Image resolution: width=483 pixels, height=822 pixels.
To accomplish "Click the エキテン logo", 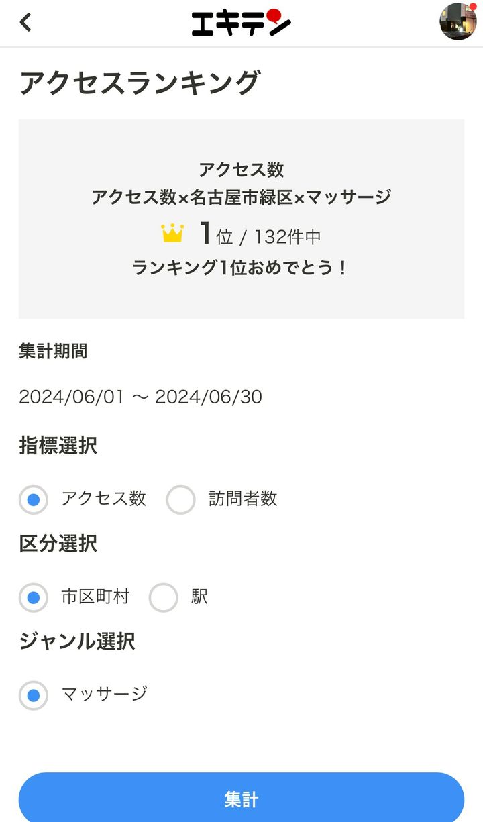I will coord(241,23).
